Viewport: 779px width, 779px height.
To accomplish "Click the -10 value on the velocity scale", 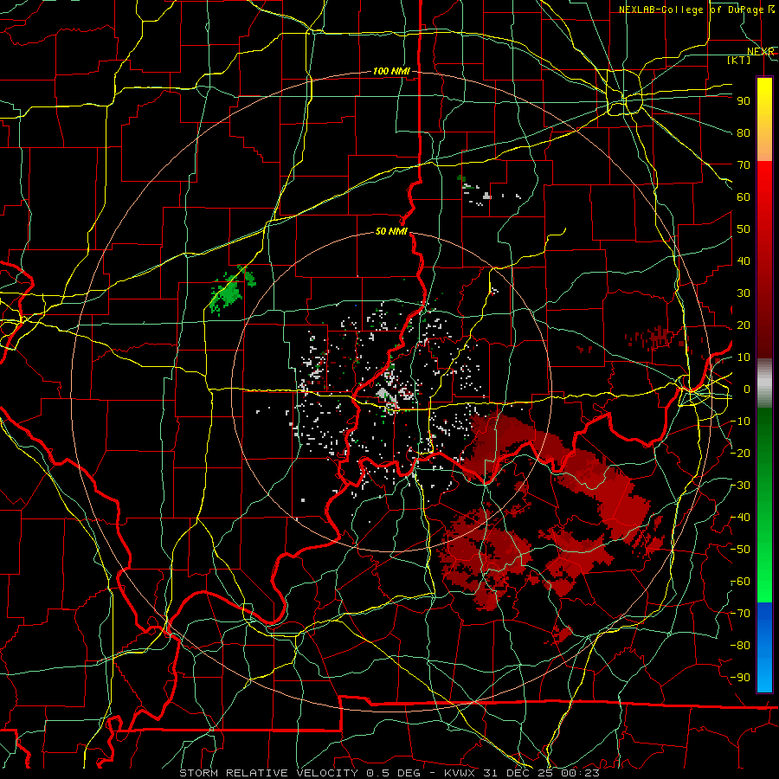I will (x=741, y=422).
